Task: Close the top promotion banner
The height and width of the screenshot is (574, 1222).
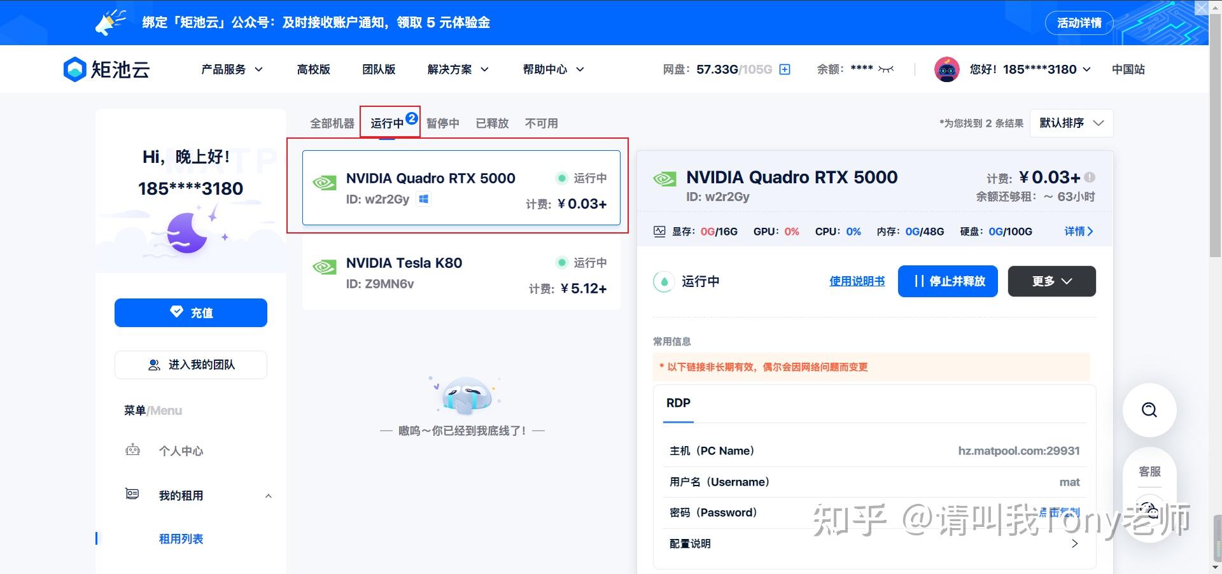Action: (1200, 8)
